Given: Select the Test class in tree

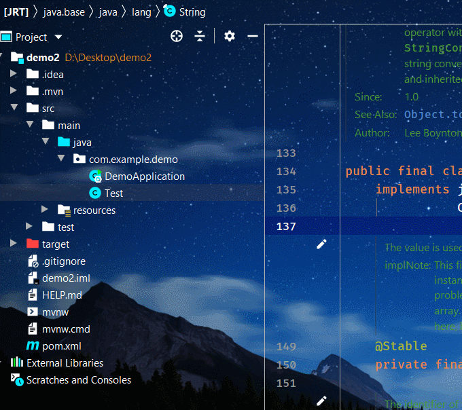Looking at the screenshot, I should pyautogui.click(x=113, y=193).
